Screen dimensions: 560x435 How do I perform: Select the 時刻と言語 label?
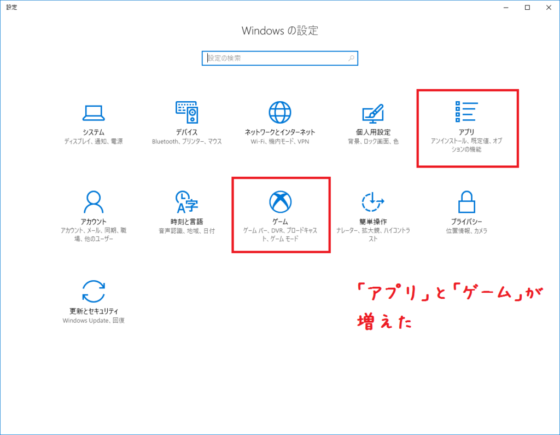point(187,222)
